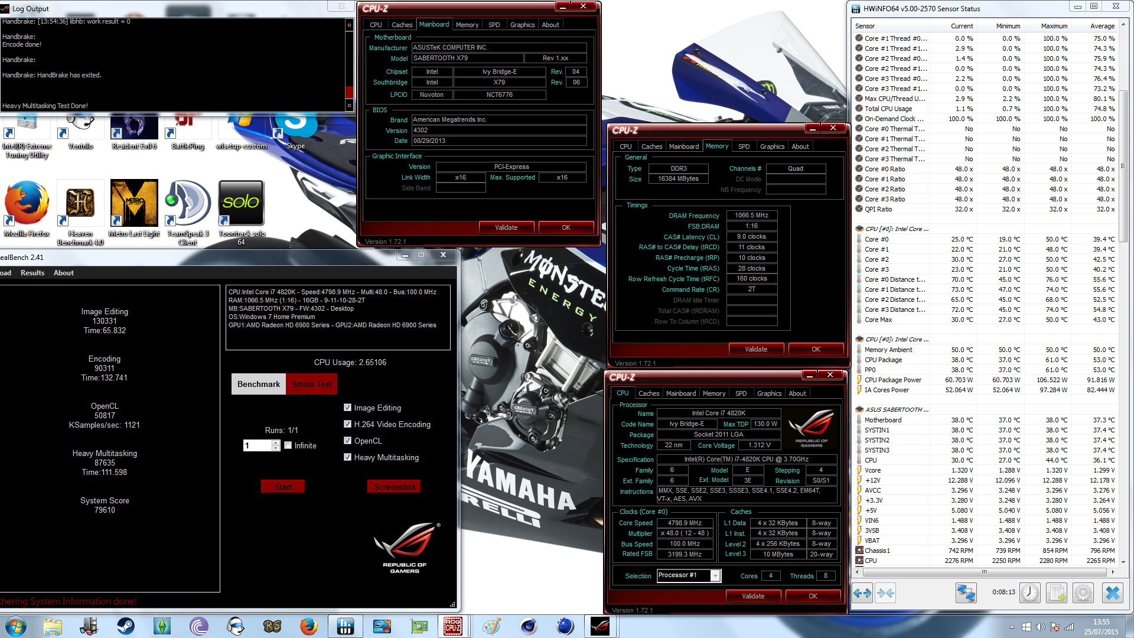This screenshot has width=1134, height=638.
Task: Click HWiNFO horizontal scrollbar thumb
Action: point(984,572)
